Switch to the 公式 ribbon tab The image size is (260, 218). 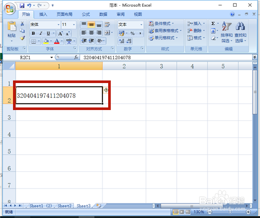86,15
